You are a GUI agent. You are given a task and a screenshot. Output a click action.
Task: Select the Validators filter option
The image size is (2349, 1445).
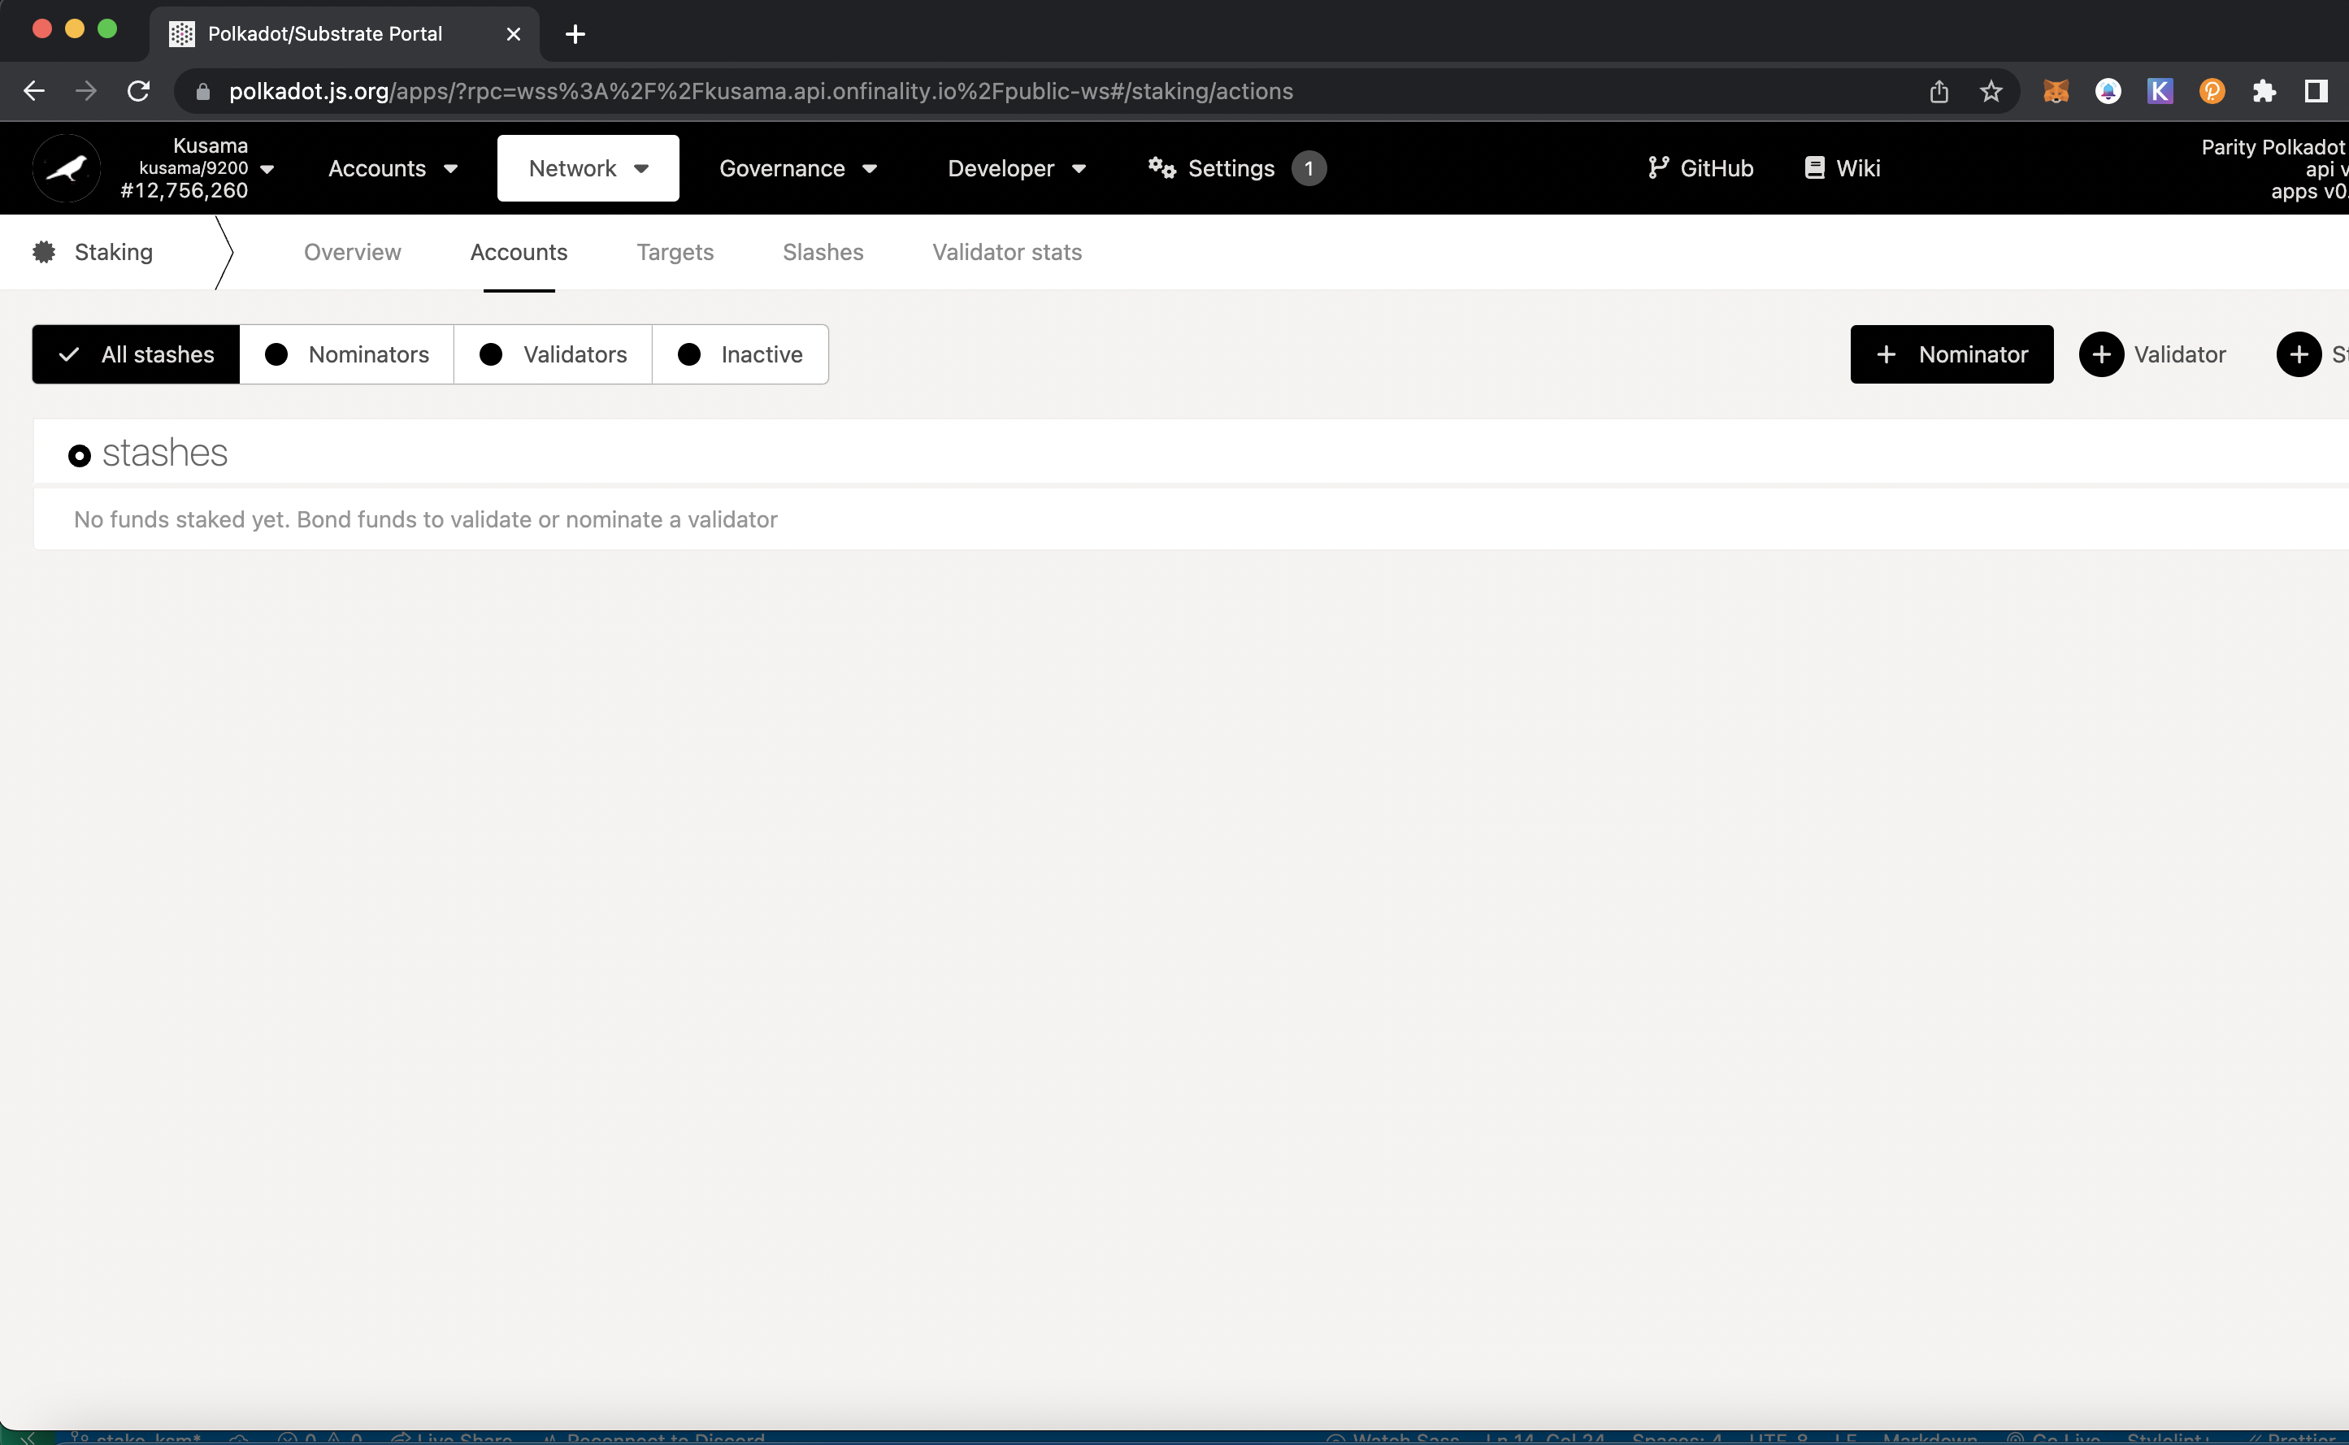click(554, 354)
